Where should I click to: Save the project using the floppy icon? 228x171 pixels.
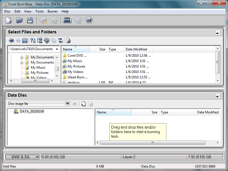click(30, 20)
